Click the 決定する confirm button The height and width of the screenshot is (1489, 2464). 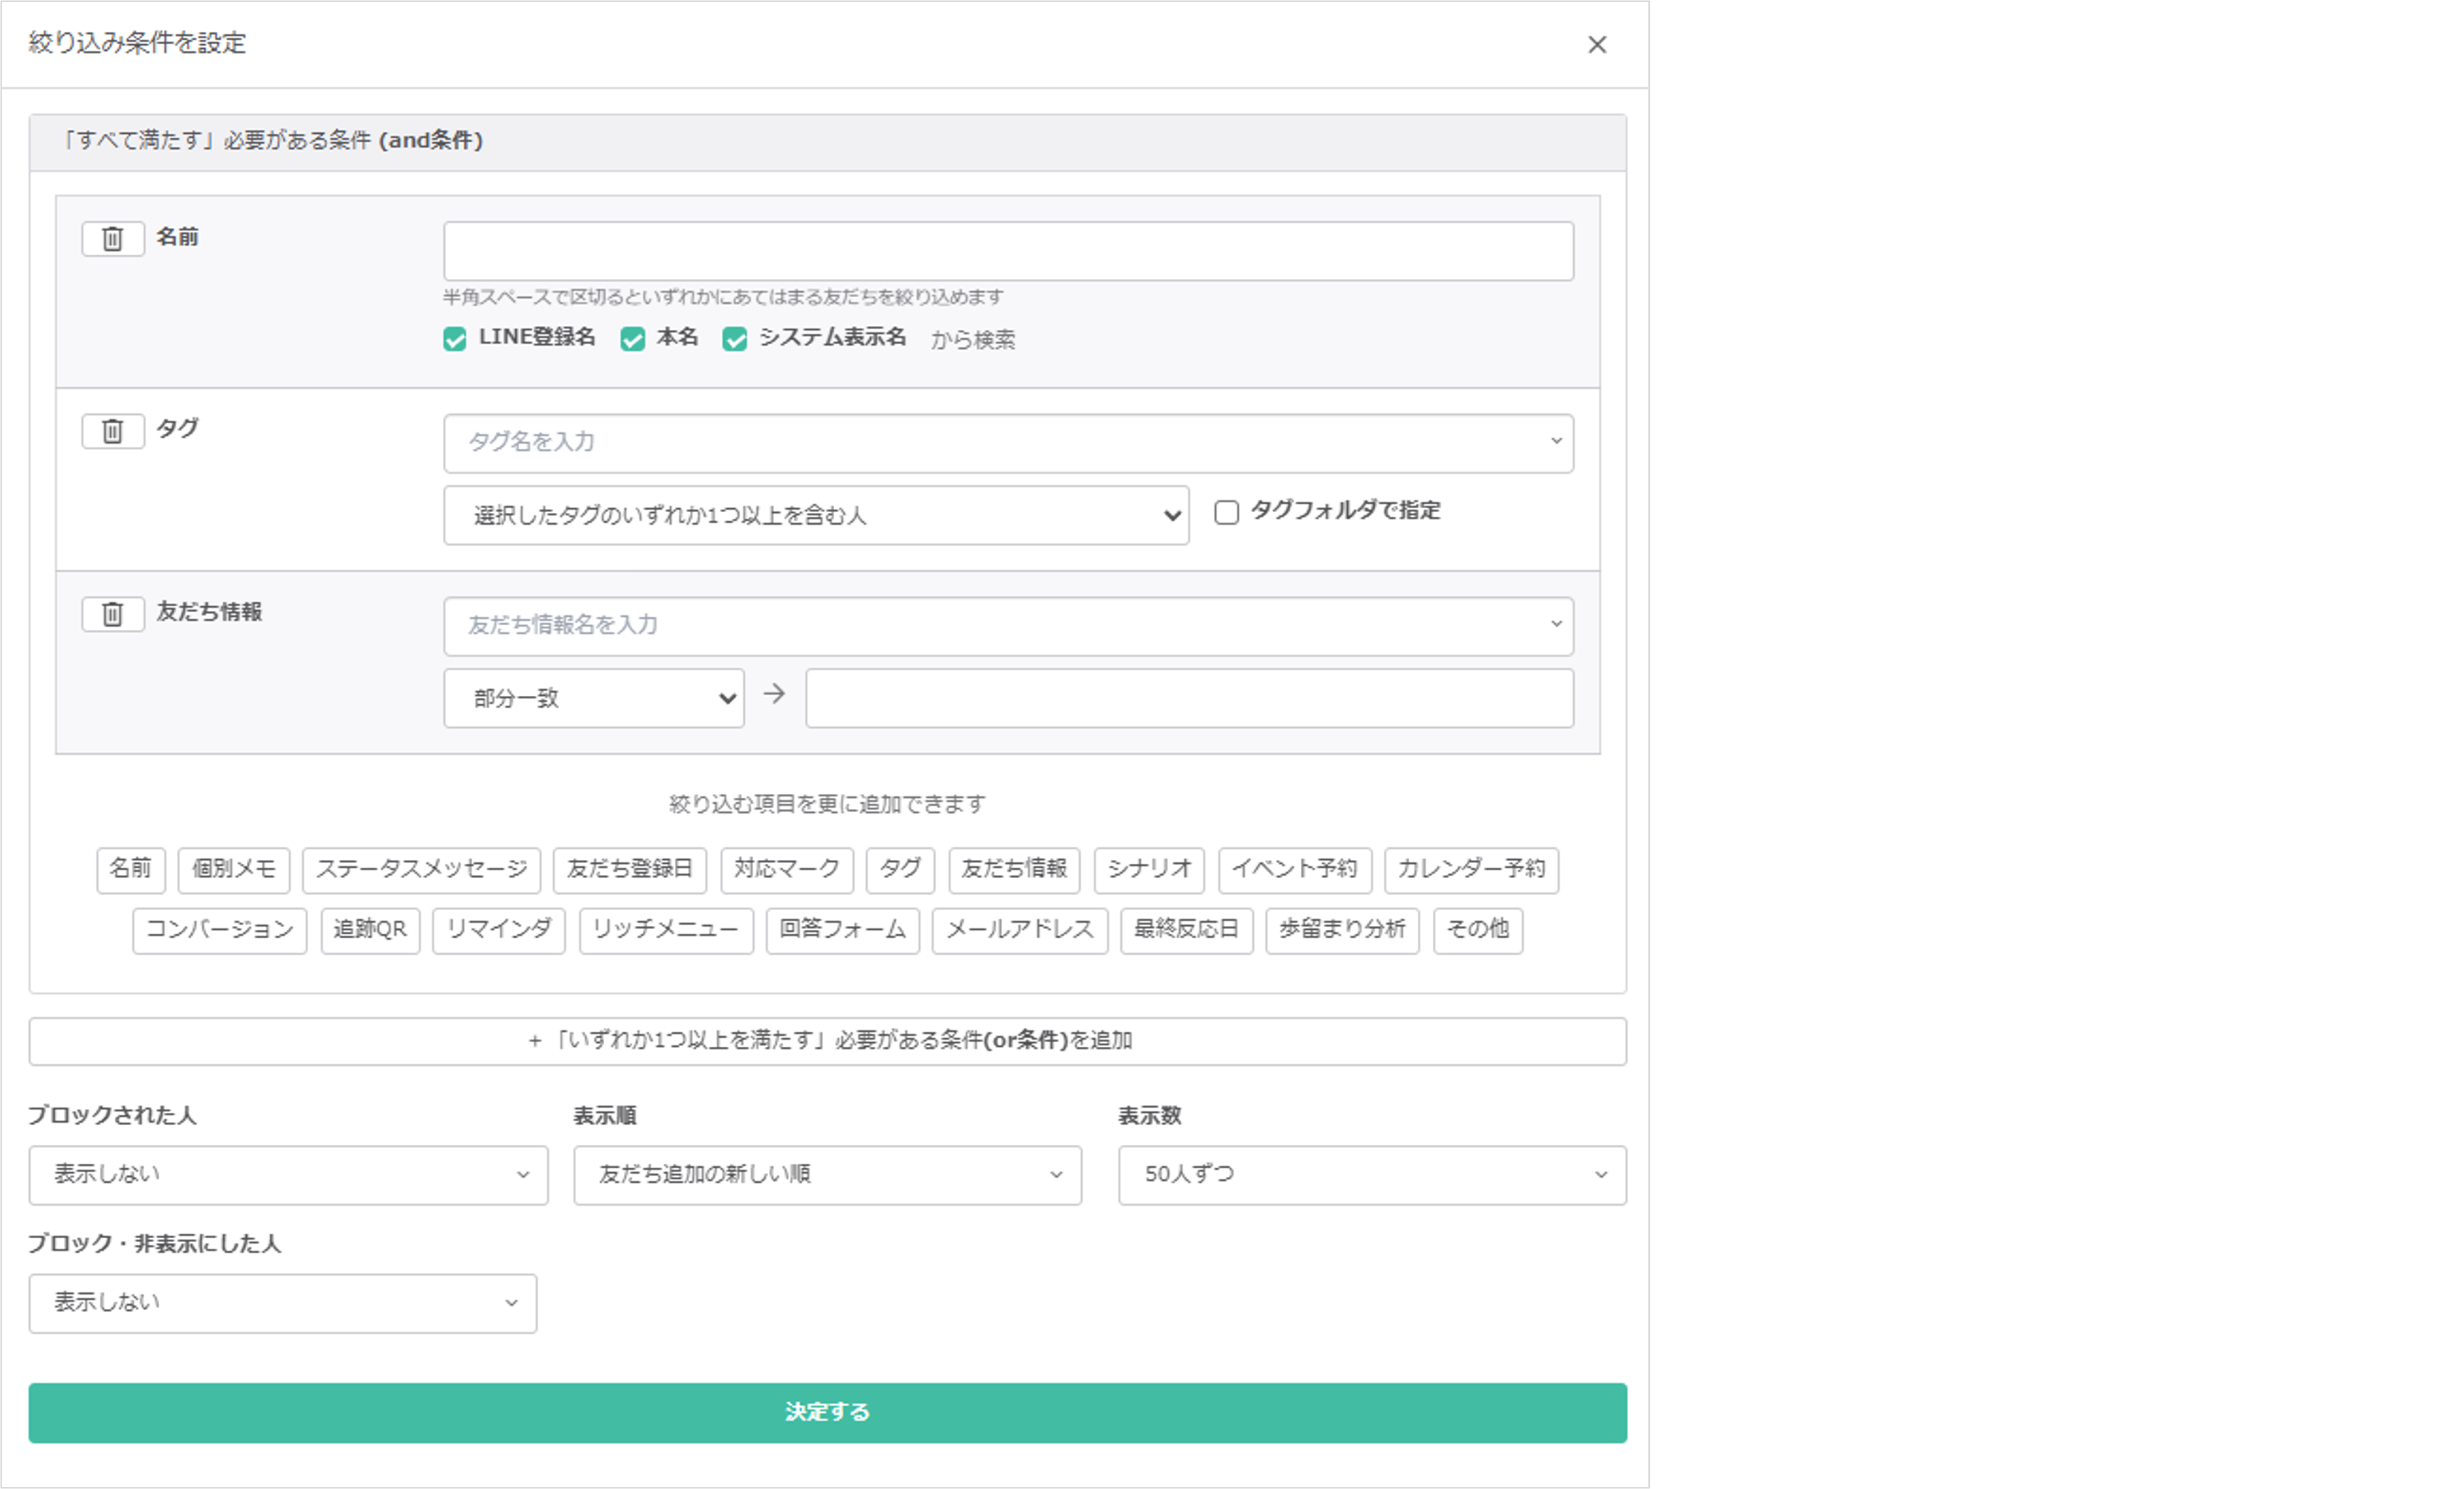coord(827,1412)
